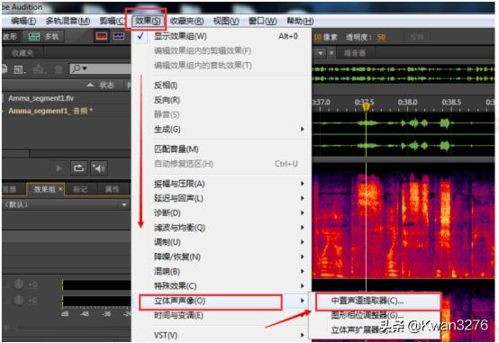This screenshot has height=343, width=499.
Task: Expand the 降噪/恢复(N) submenu
Action: [x=222, y=257]
